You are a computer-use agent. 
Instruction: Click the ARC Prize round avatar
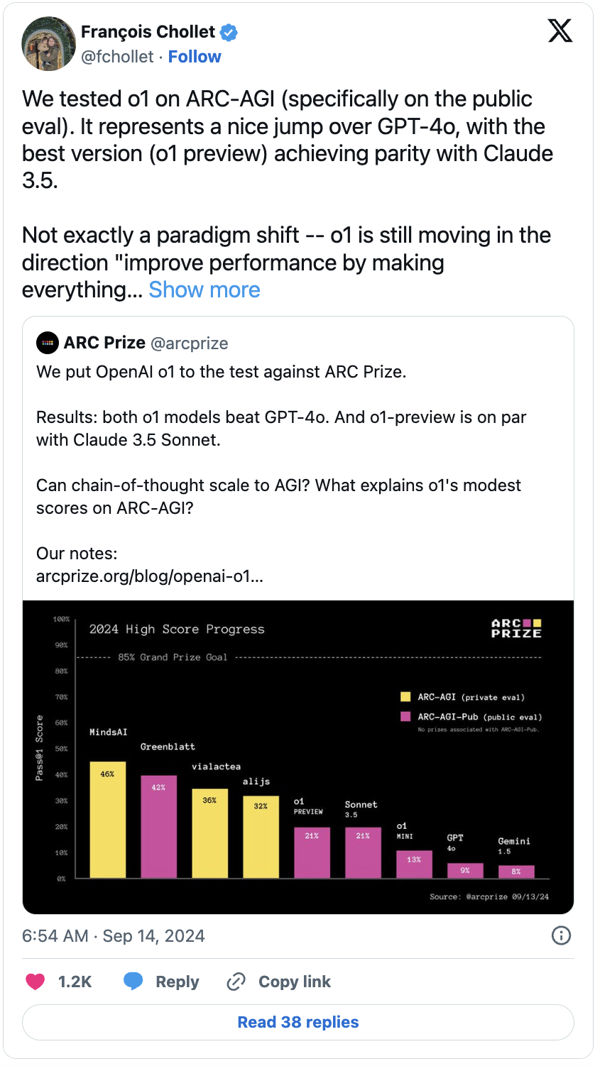(x=48, y=343)
